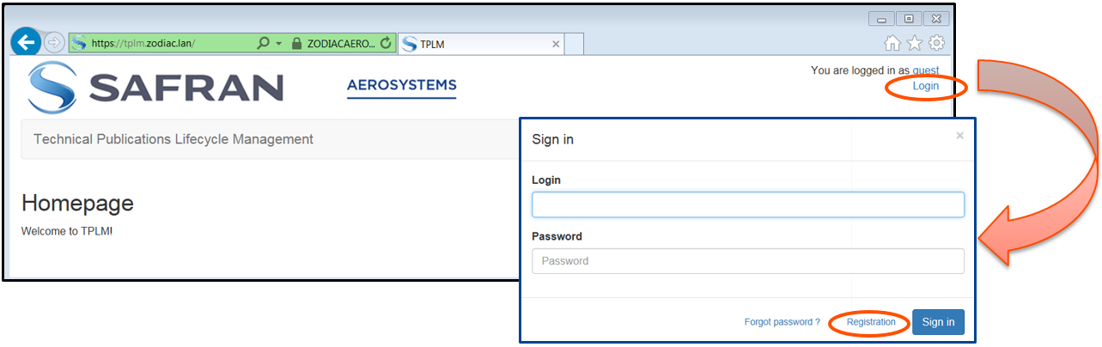
Task: Click the Login link
Action: click(x=926, y=86)
